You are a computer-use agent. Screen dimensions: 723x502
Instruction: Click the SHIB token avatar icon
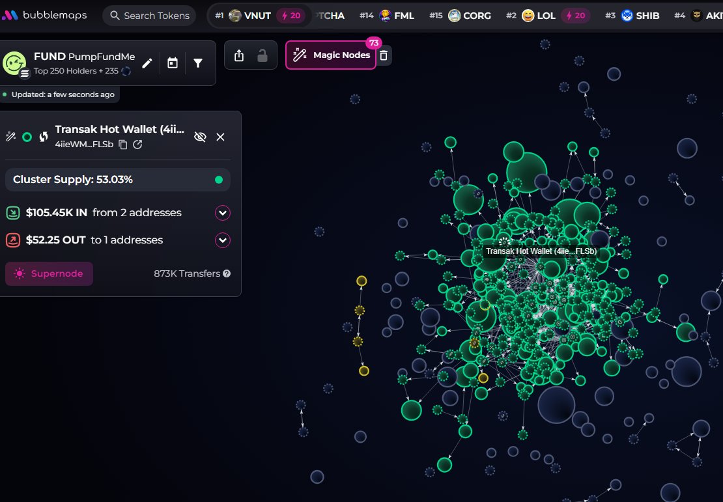point(627,16)
